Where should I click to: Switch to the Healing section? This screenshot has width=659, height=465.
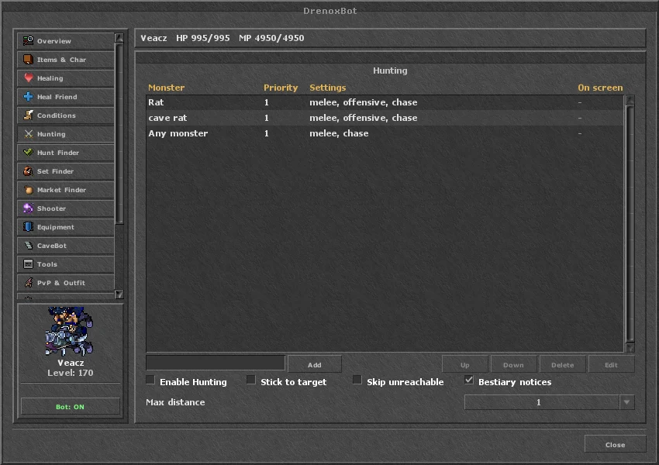(x=66, y=77)
